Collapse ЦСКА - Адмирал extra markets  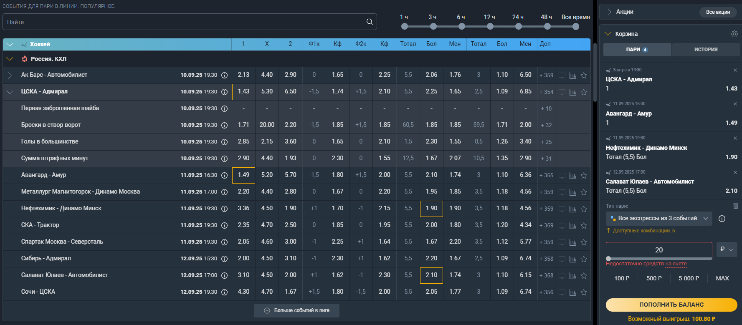(x=10, y=92)
